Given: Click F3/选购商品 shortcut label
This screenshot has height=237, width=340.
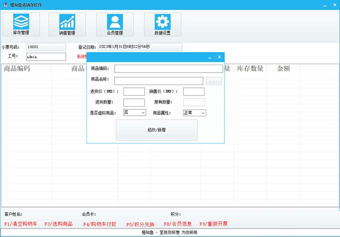Looking at the screenshot, I should pyautogui.click(x=58, y=224).
